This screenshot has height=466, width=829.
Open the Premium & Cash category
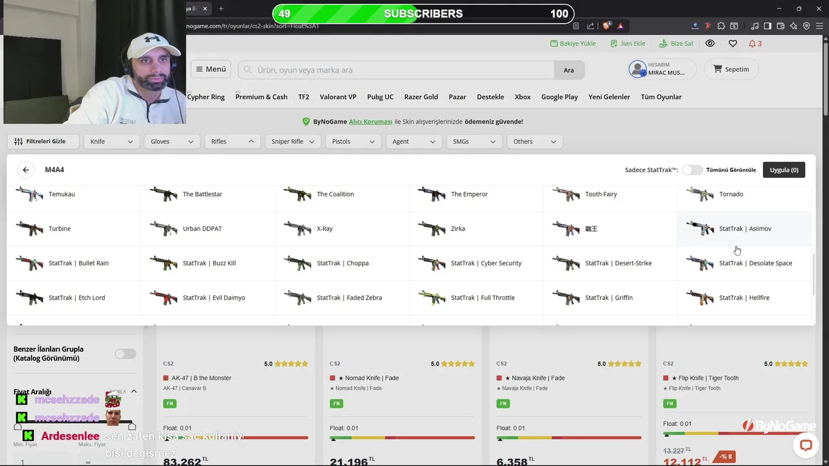[x=261, y=97]
